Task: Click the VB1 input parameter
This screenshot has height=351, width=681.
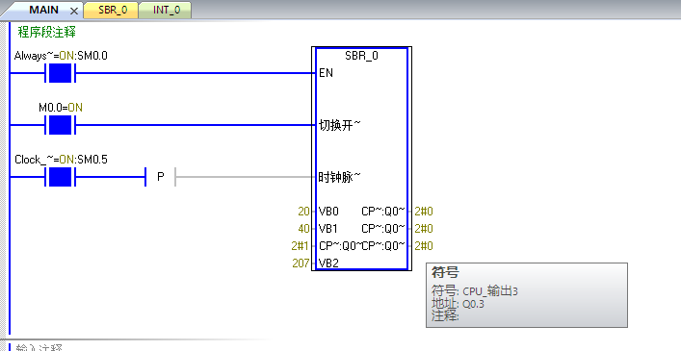Action: (x=328, y=228)
